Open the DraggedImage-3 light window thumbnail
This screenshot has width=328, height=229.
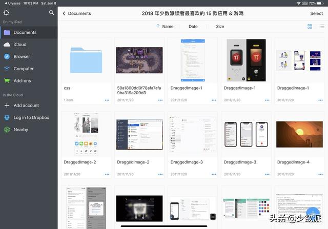[193, 134]
